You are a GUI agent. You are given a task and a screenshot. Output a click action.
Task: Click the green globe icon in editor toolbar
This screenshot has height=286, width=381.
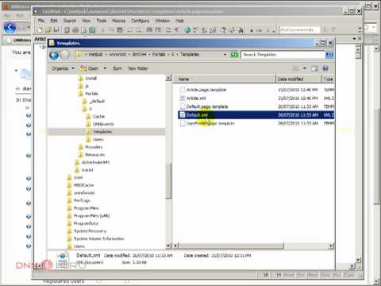187,30
